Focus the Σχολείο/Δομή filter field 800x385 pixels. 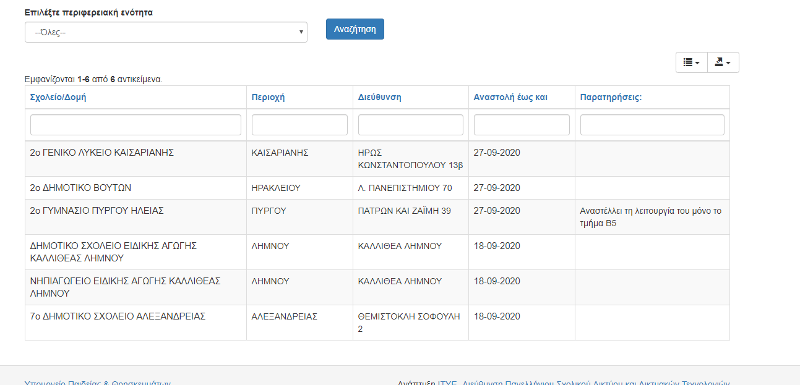click(135, 125)
